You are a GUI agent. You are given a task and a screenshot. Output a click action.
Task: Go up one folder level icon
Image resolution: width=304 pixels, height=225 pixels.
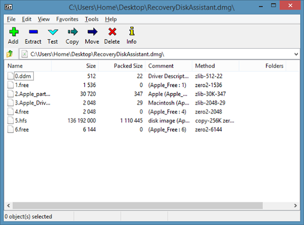click(x=9, y=54)
